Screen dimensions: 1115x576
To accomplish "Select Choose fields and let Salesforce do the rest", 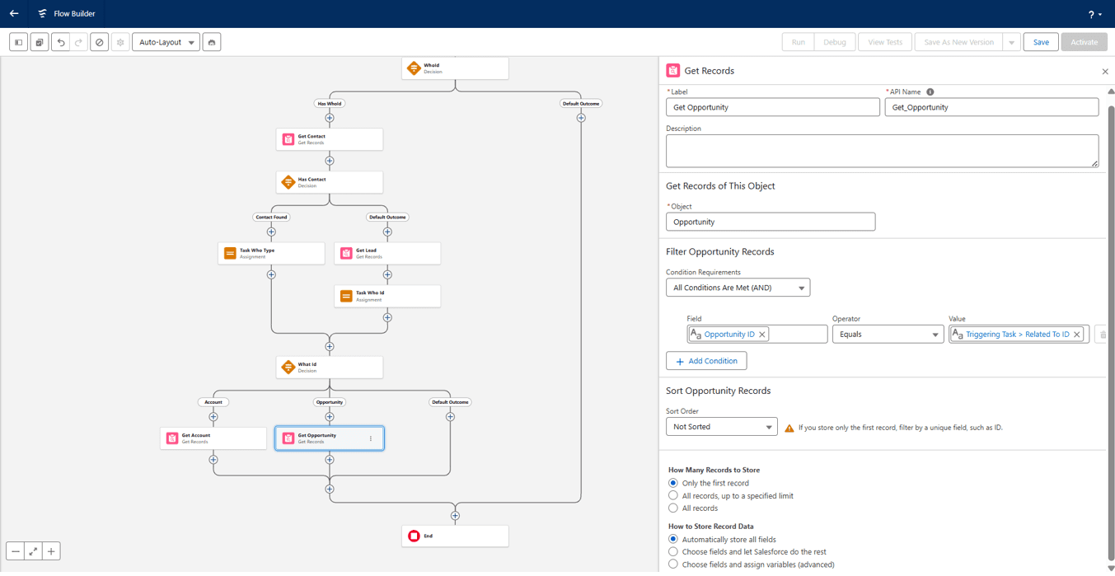I will [x=673, y=552].
